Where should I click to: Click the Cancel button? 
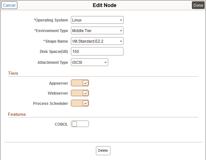[x=9, y=5]
